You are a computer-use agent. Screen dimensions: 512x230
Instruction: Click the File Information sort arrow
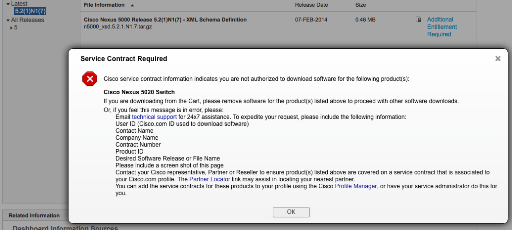132,5
